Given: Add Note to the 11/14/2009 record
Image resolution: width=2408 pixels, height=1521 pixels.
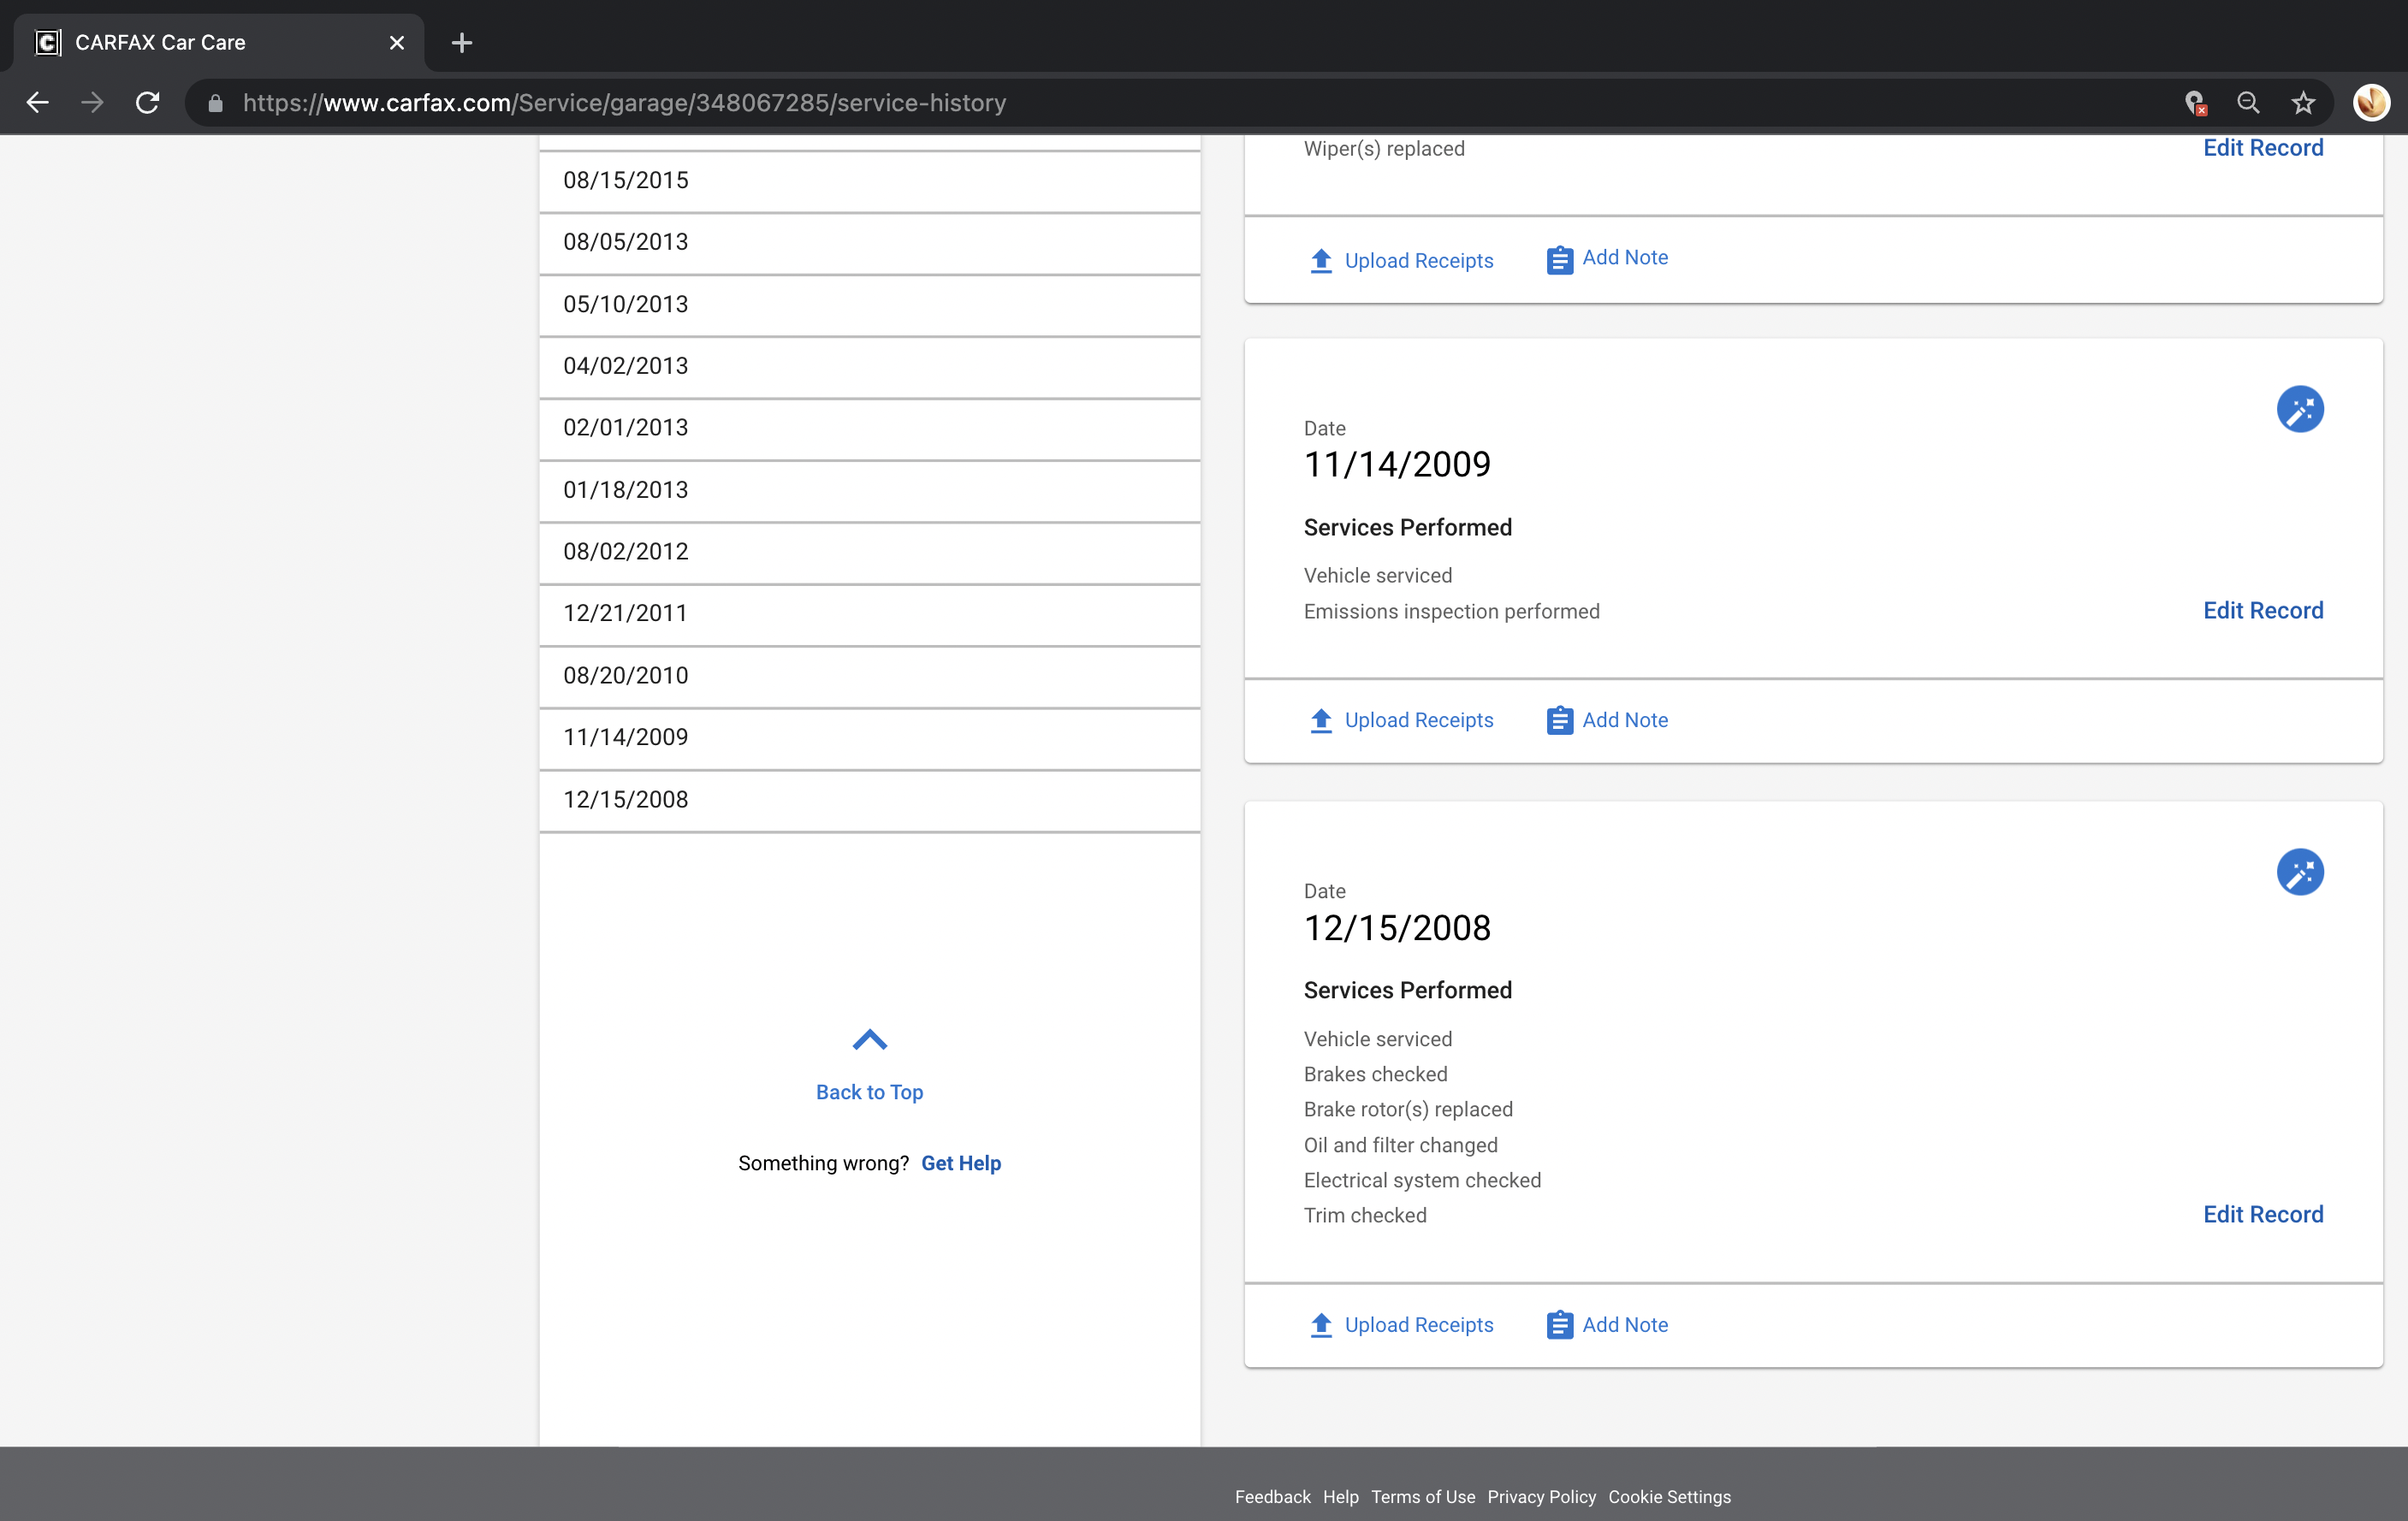Looking at the screenshot, I should tap(1624, 720).
